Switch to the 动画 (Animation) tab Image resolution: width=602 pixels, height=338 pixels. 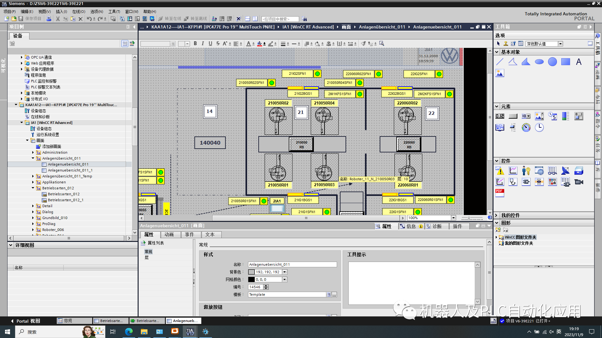click(170, 234)
